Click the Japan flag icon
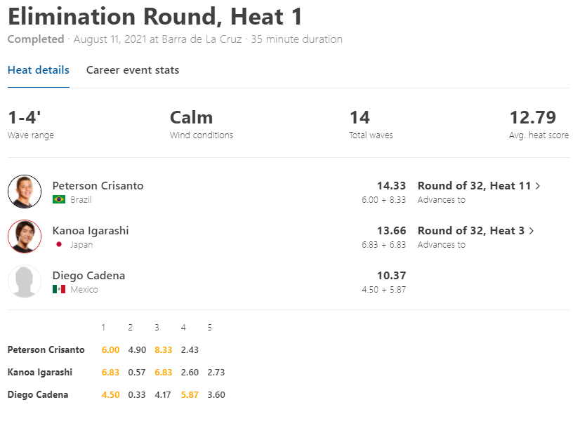 tap(59, 245)
